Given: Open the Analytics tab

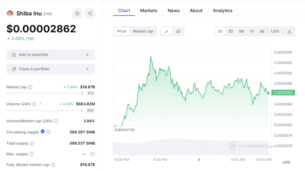Looking at the screenshot, I should click(222, 11).
